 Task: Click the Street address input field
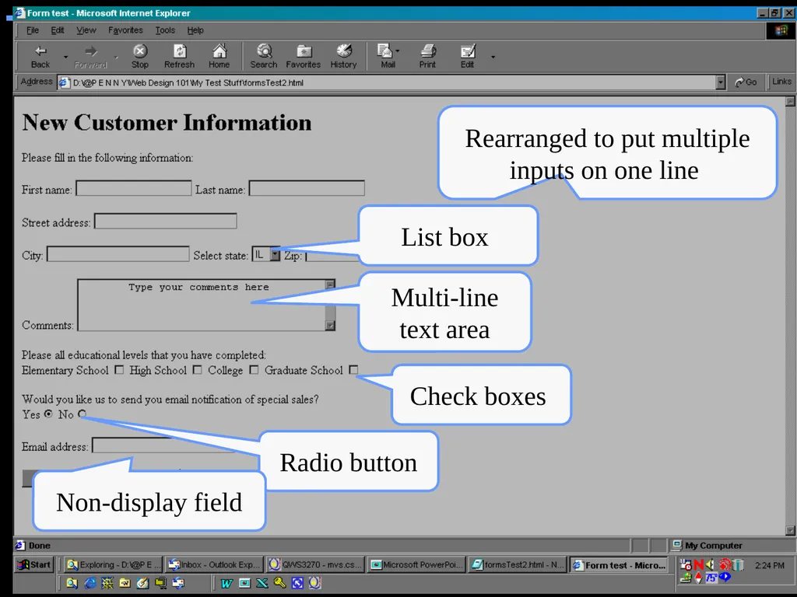[166, 221]
